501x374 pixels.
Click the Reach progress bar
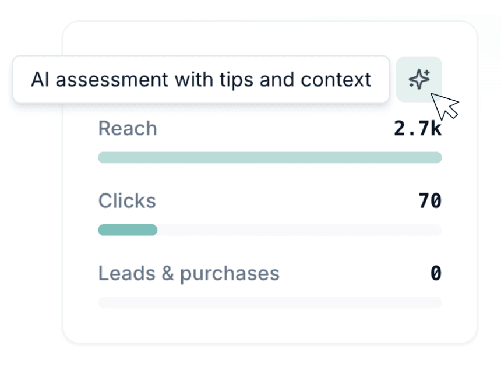tap(270, 157)
